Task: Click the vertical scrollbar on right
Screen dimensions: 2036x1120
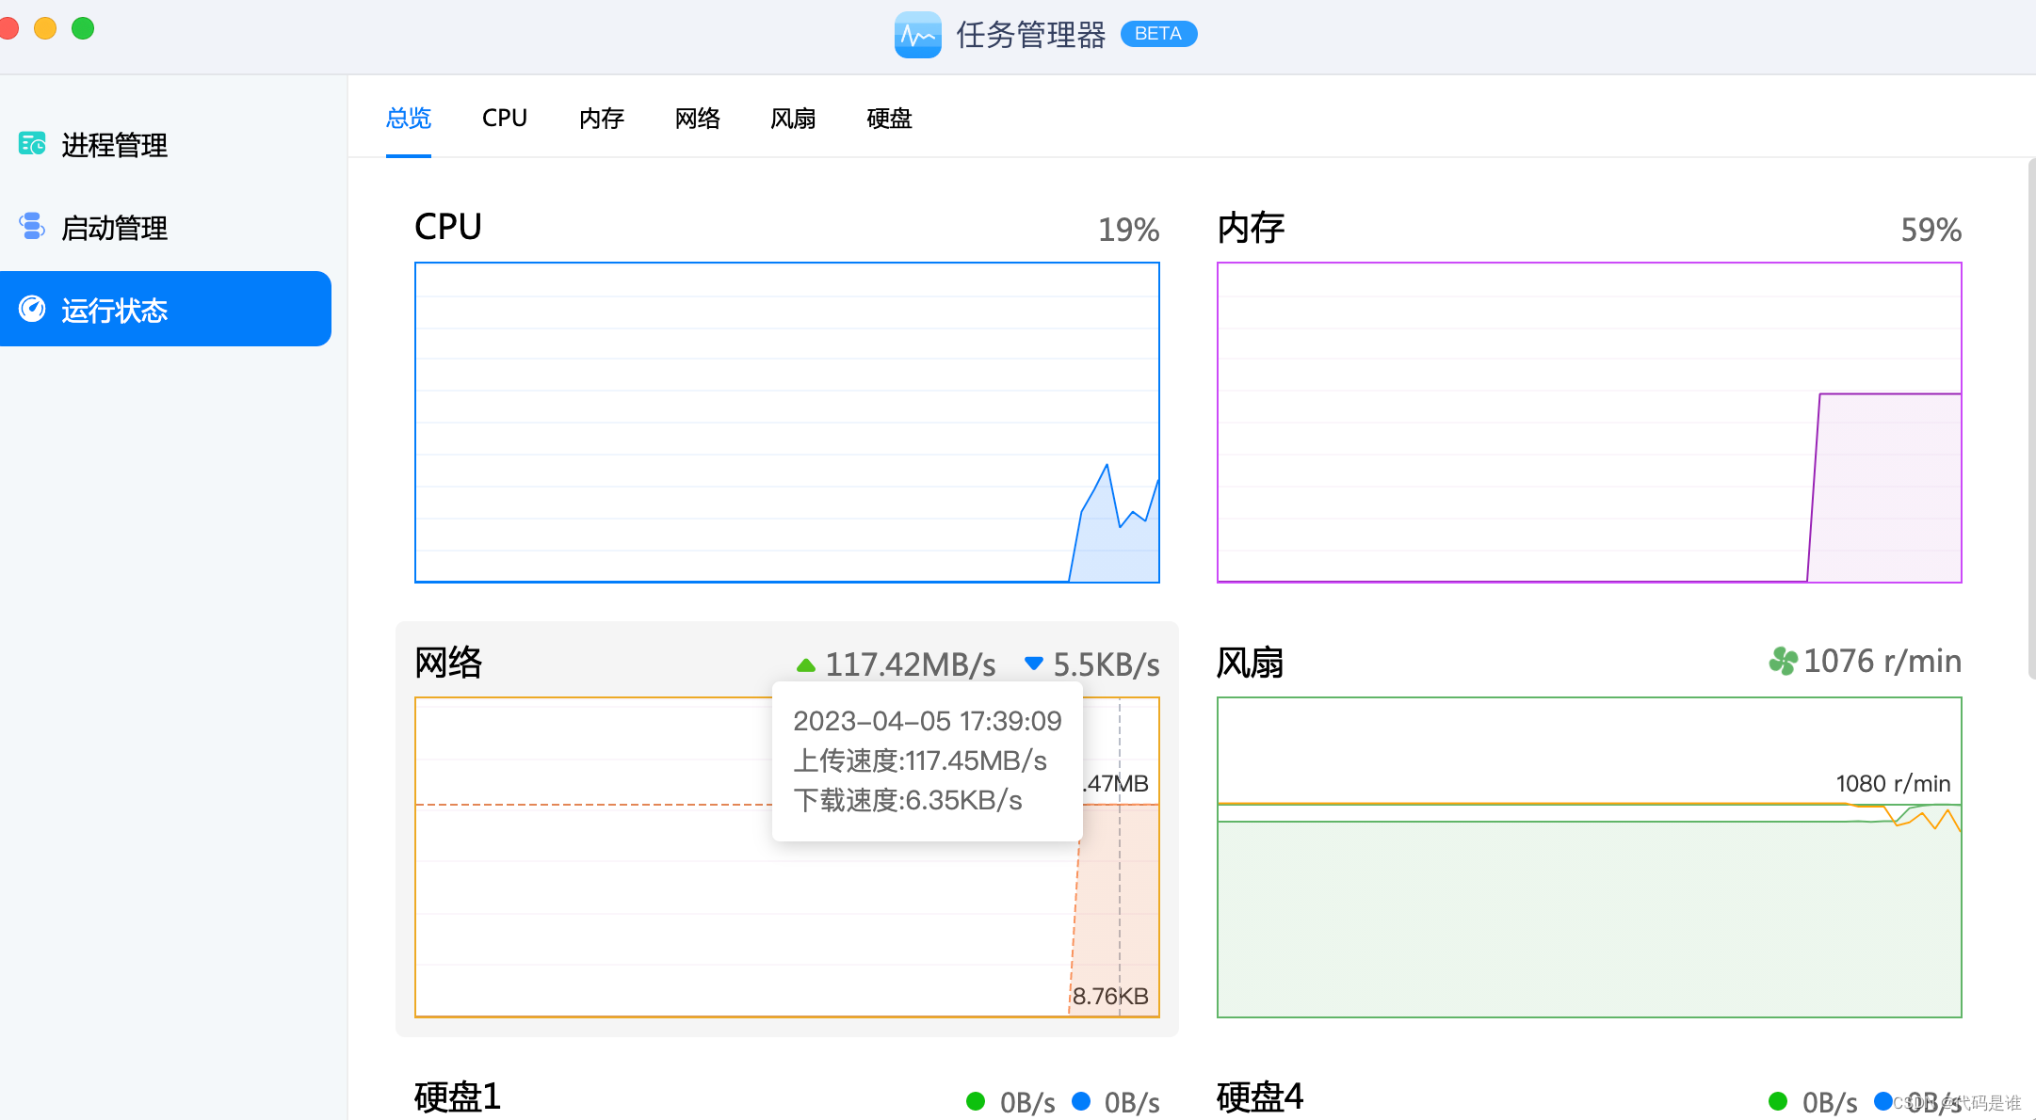Action: 2031,419
